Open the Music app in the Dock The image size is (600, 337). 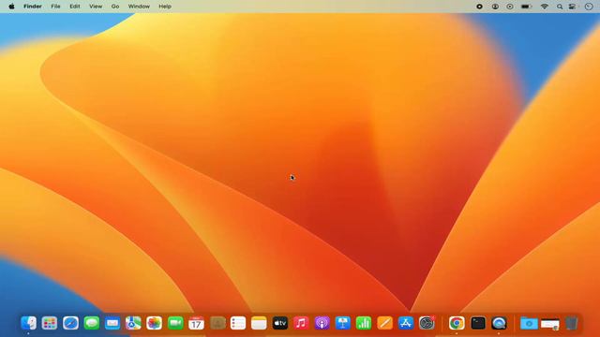[x=301, y=323]
